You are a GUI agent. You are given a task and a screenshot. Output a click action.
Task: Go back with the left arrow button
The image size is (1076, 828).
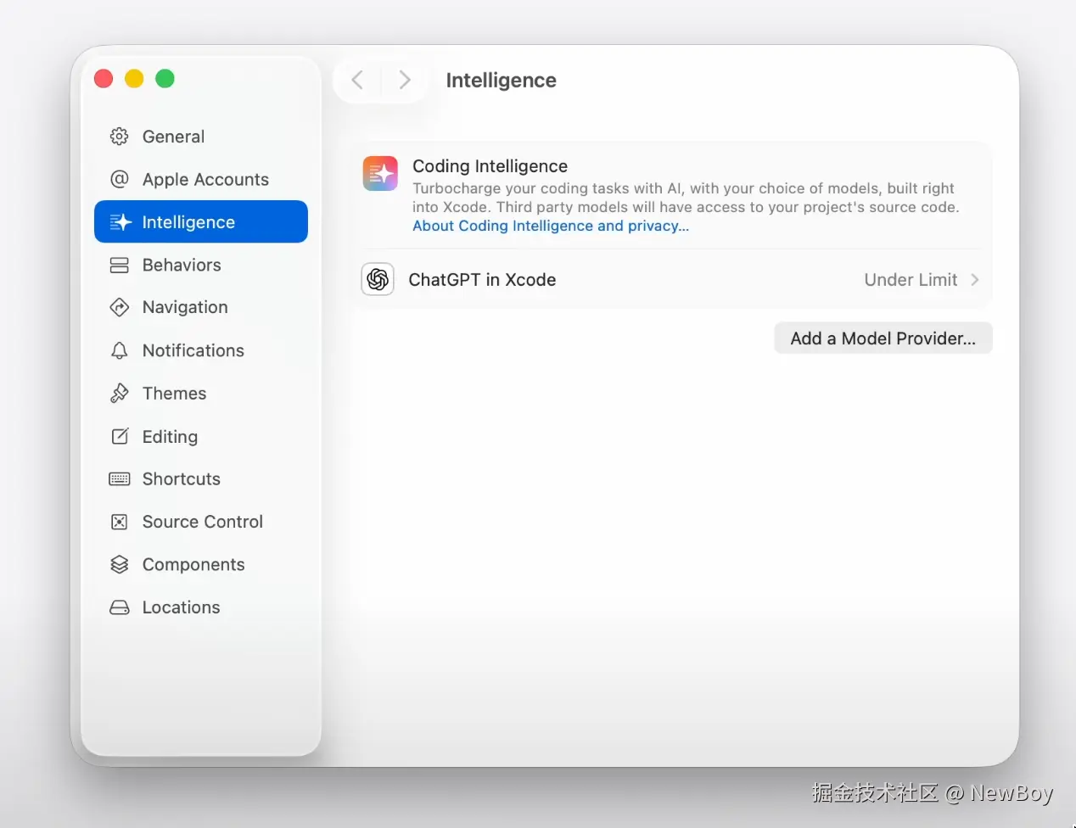coord(357,81)
